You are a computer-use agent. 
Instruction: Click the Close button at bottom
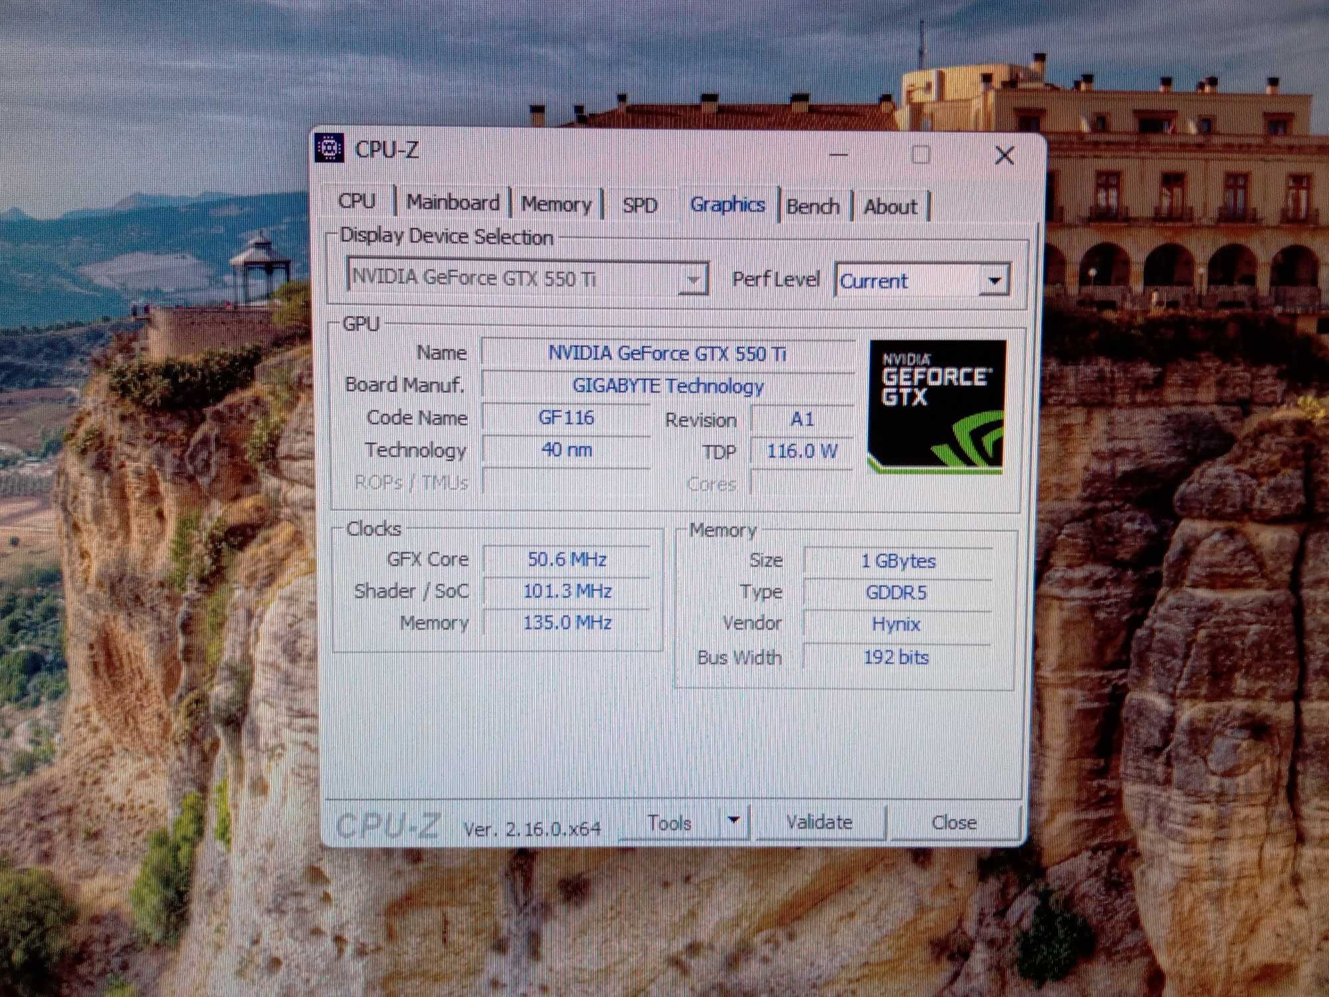(x=954, y=823)
